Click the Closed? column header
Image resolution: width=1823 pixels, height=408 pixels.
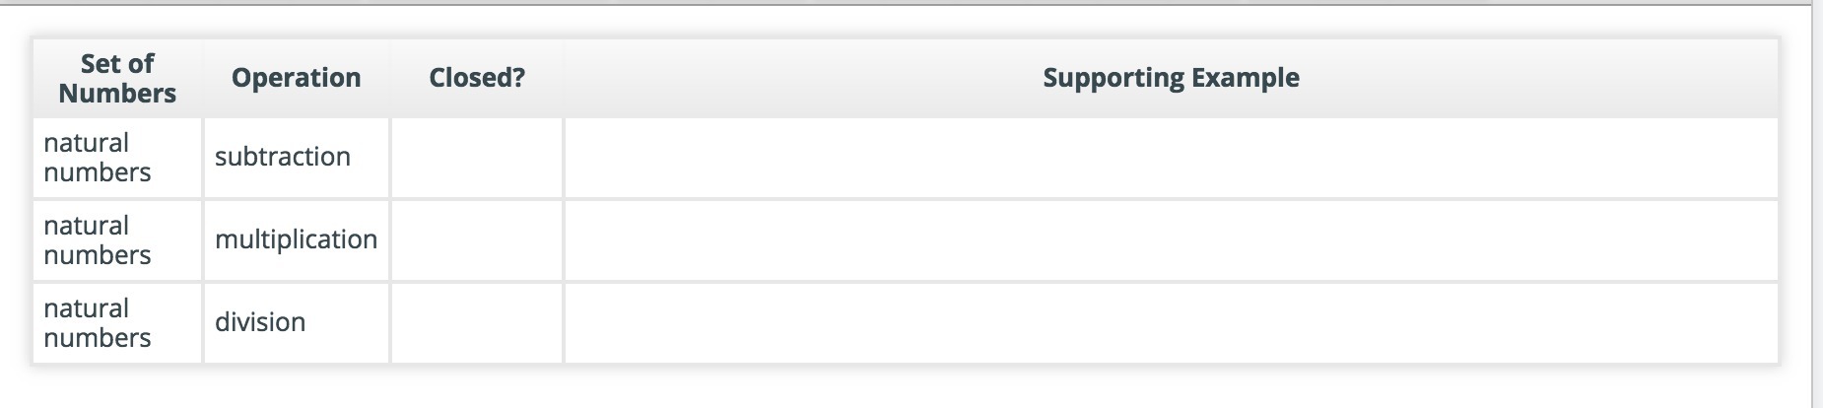[x=477, y=78]
